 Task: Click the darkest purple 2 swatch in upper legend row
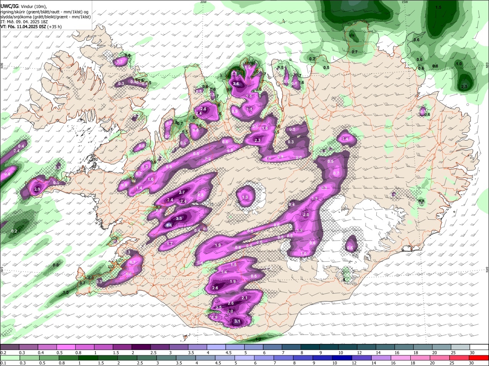coord(141,347)
